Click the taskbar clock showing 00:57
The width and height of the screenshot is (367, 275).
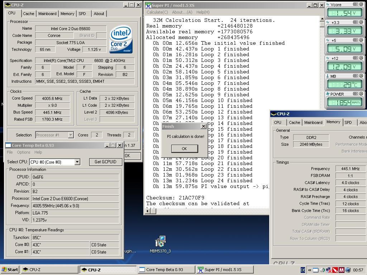(x=358, y=270)
